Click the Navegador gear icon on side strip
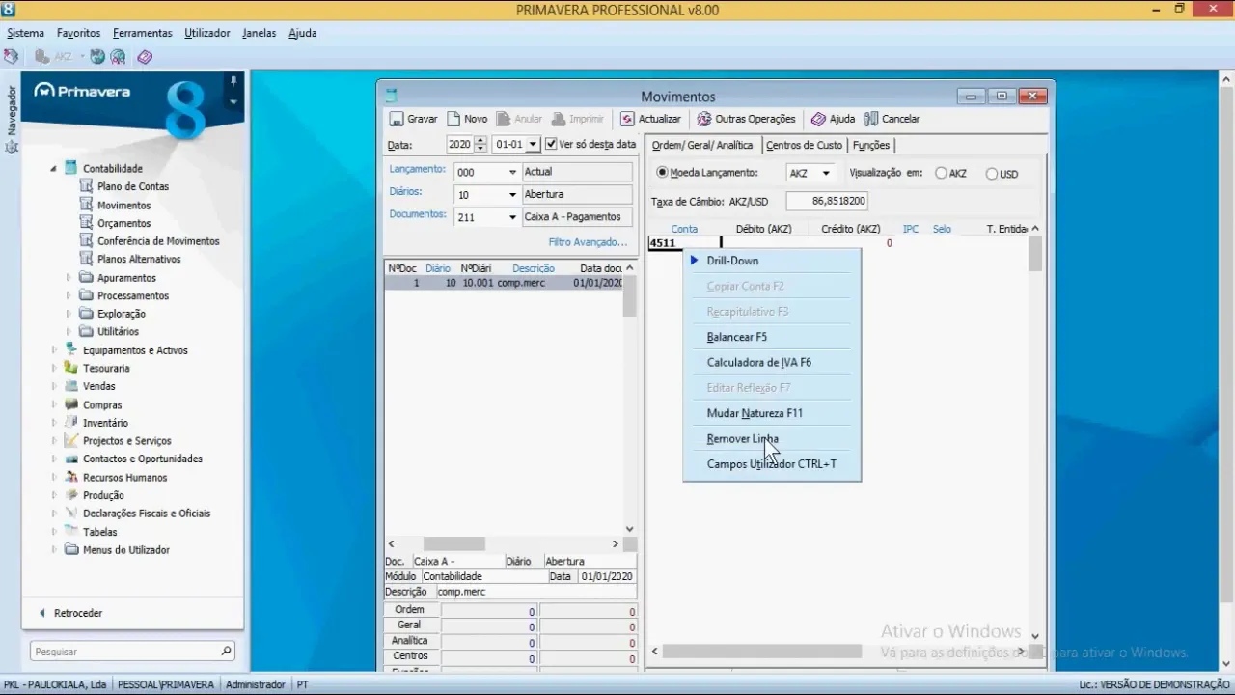The image size is (1235, 695). (12, 148)
